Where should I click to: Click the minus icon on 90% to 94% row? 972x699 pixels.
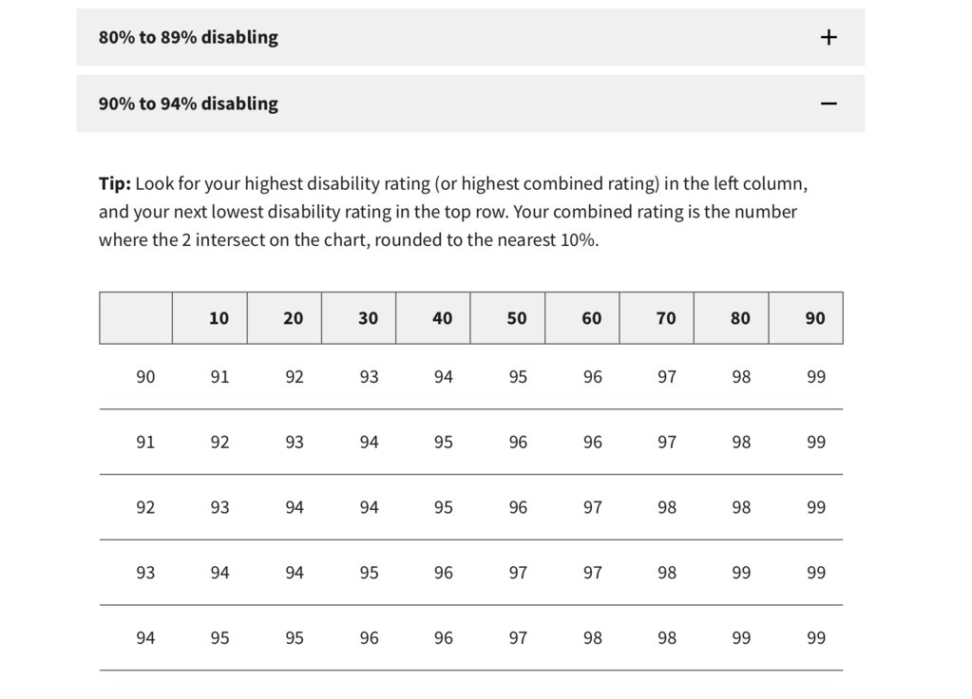[x=829, y=104]
